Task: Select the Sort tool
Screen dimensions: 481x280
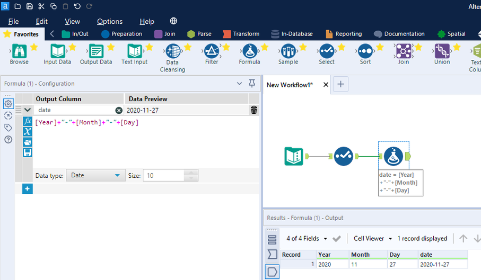Action: (x=365, y=54)
